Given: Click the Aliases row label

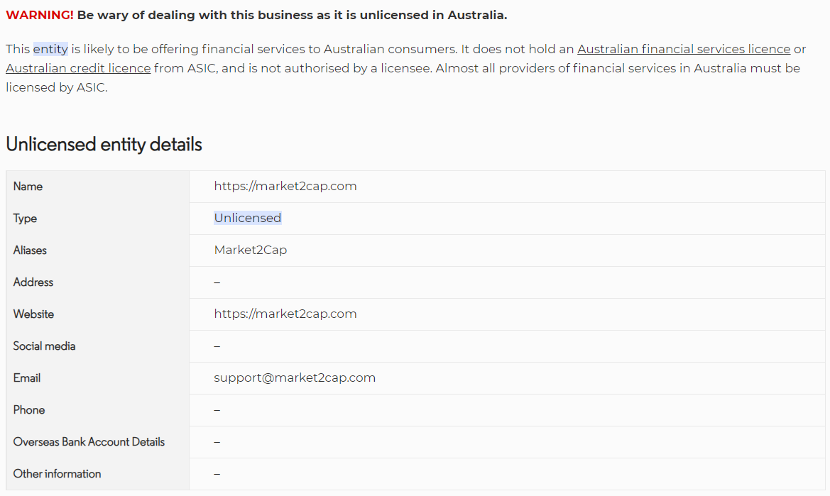Looking at the screenshot, I should 30,250.
